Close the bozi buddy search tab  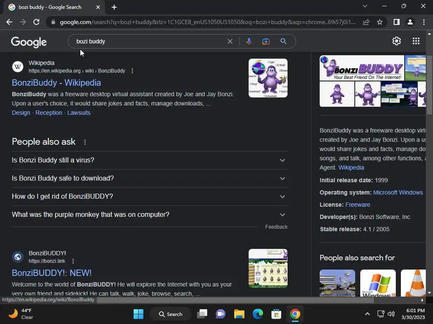98,7
